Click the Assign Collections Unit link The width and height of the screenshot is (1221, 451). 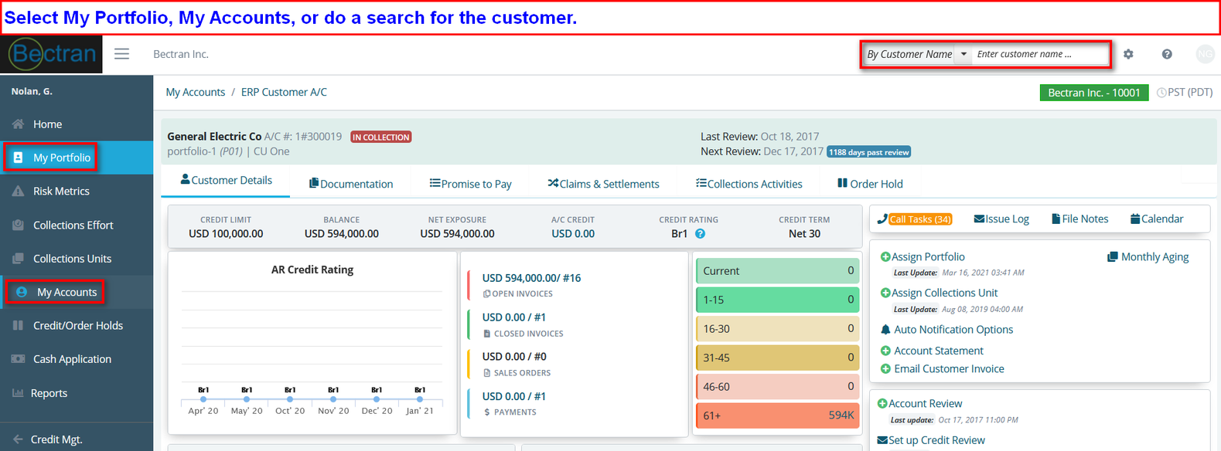pyautogui.click(x=944, y=293)
